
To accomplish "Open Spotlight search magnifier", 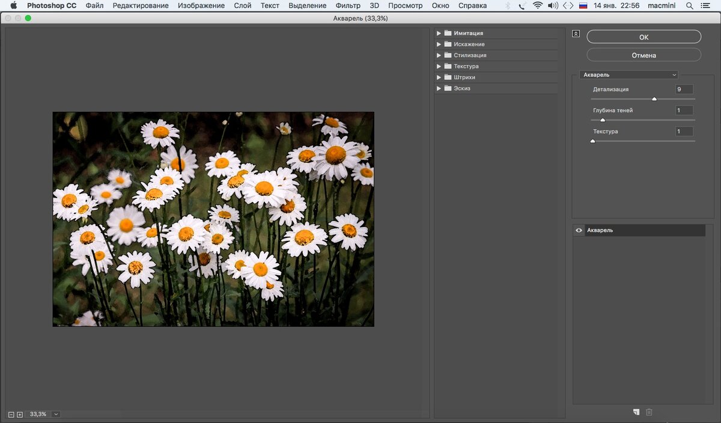I will click(x=690, y=5).
